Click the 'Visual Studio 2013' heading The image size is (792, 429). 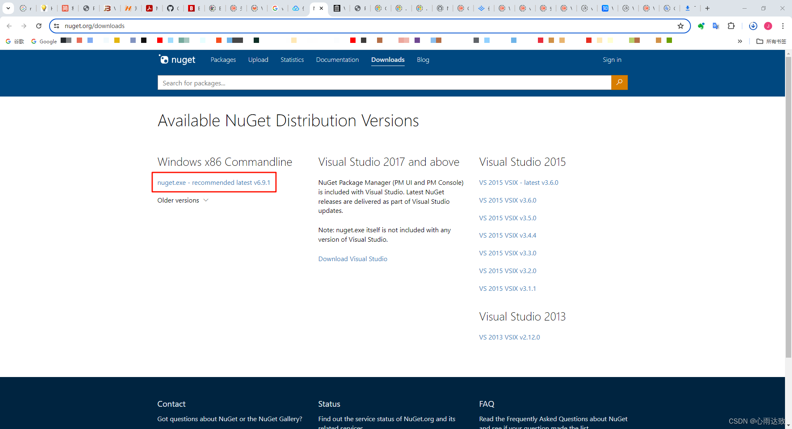[x=522, y=316]
